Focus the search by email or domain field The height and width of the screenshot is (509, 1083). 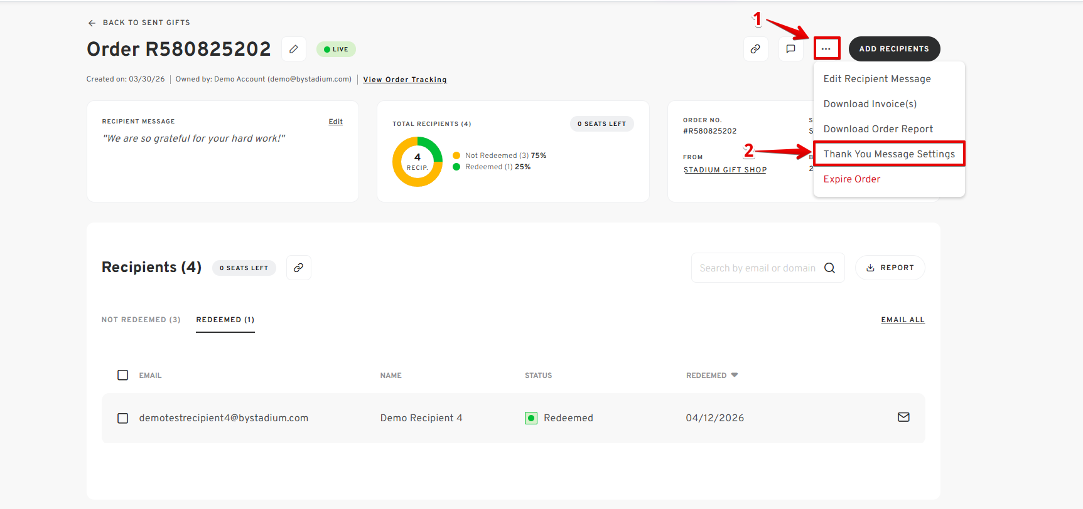(757, 268)
